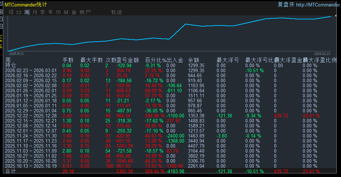Select row 2025.12.22 ~ 2025.12.28
341x177 pixels.
coord(31,116)
